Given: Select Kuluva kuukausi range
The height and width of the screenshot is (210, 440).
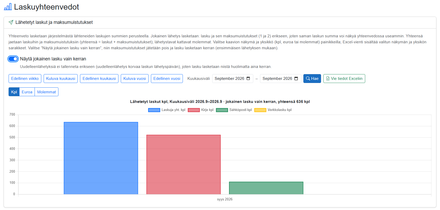Looking at the screenshot, I should [61, 79].
